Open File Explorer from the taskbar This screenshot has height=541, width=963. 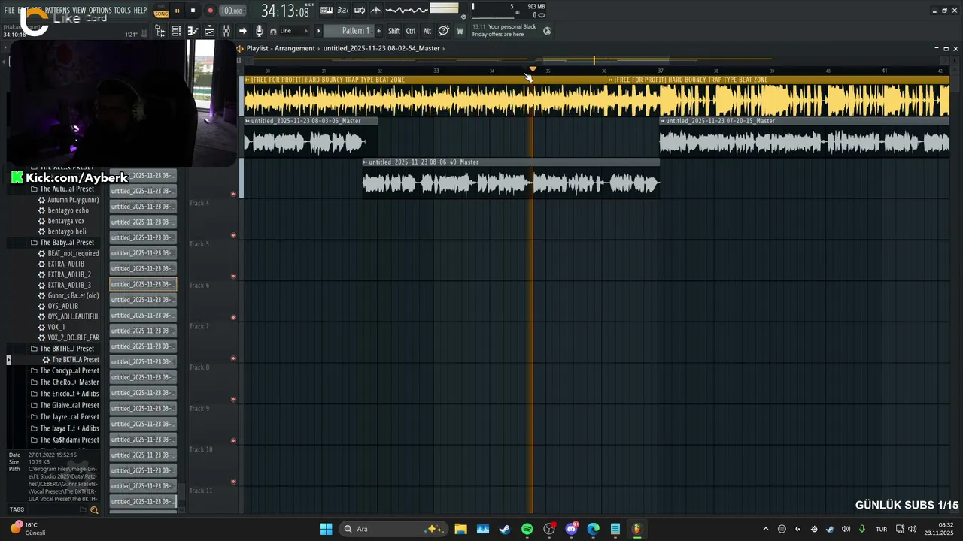(x=460, y=529)
